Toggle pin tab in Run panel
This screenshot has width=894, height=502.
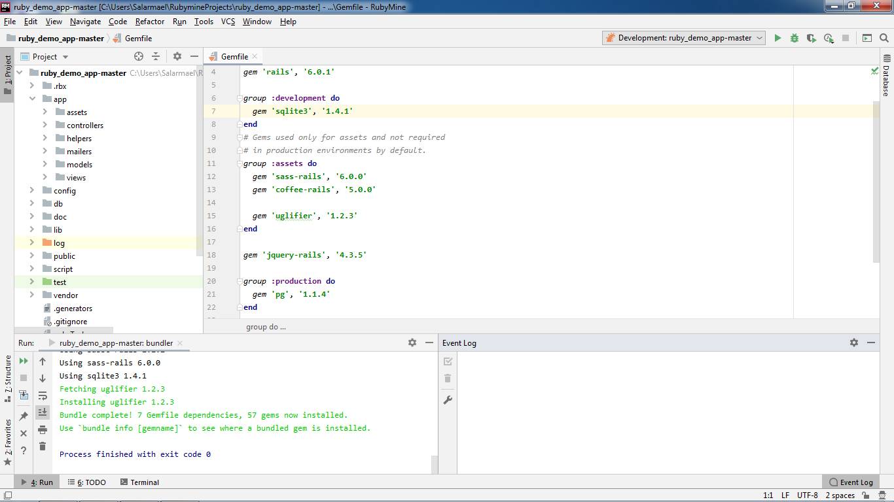pos(24,416)
